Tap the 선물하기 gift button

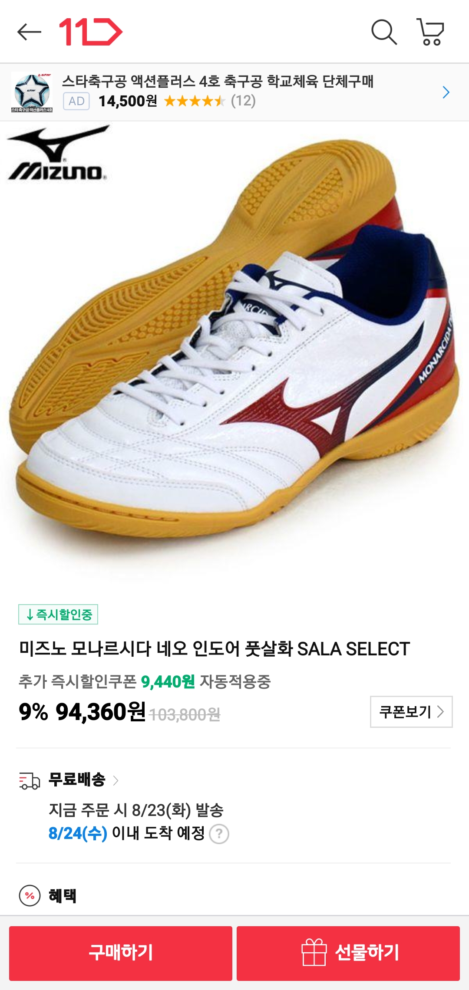(348, 953)
